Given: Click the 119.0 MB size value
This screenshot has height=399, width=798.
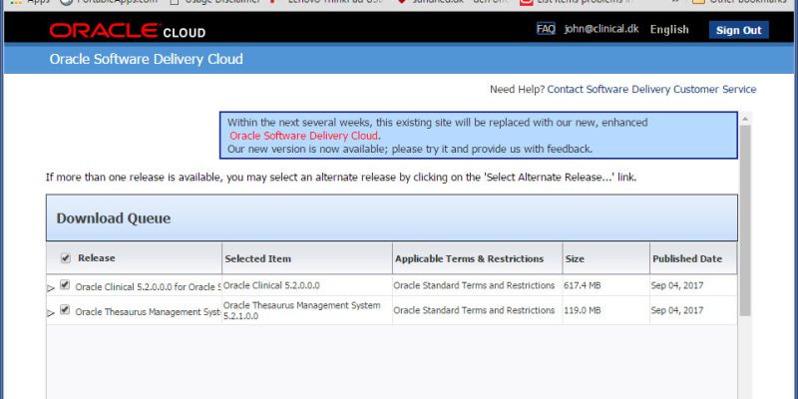Looking at the screenshot, I should 583,310.
